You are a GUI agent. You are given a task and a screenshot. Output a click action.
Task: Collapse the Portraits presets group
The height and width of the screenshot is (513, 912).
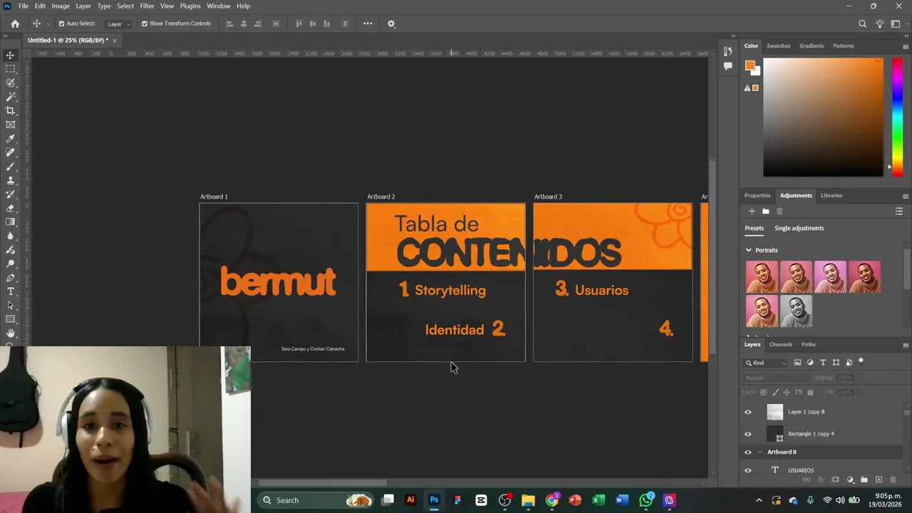tap(748, 250)
